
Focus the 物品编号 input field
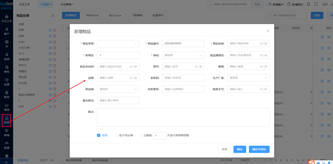(183, 43)
